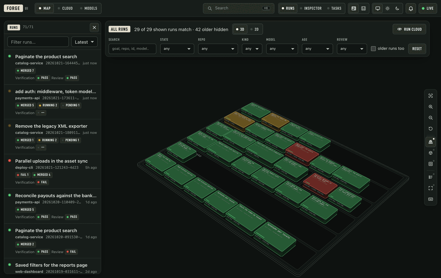Viewport: 441px width, 278px height.
Task: Enable the older runs too checkbox
Action: (373, 49)
